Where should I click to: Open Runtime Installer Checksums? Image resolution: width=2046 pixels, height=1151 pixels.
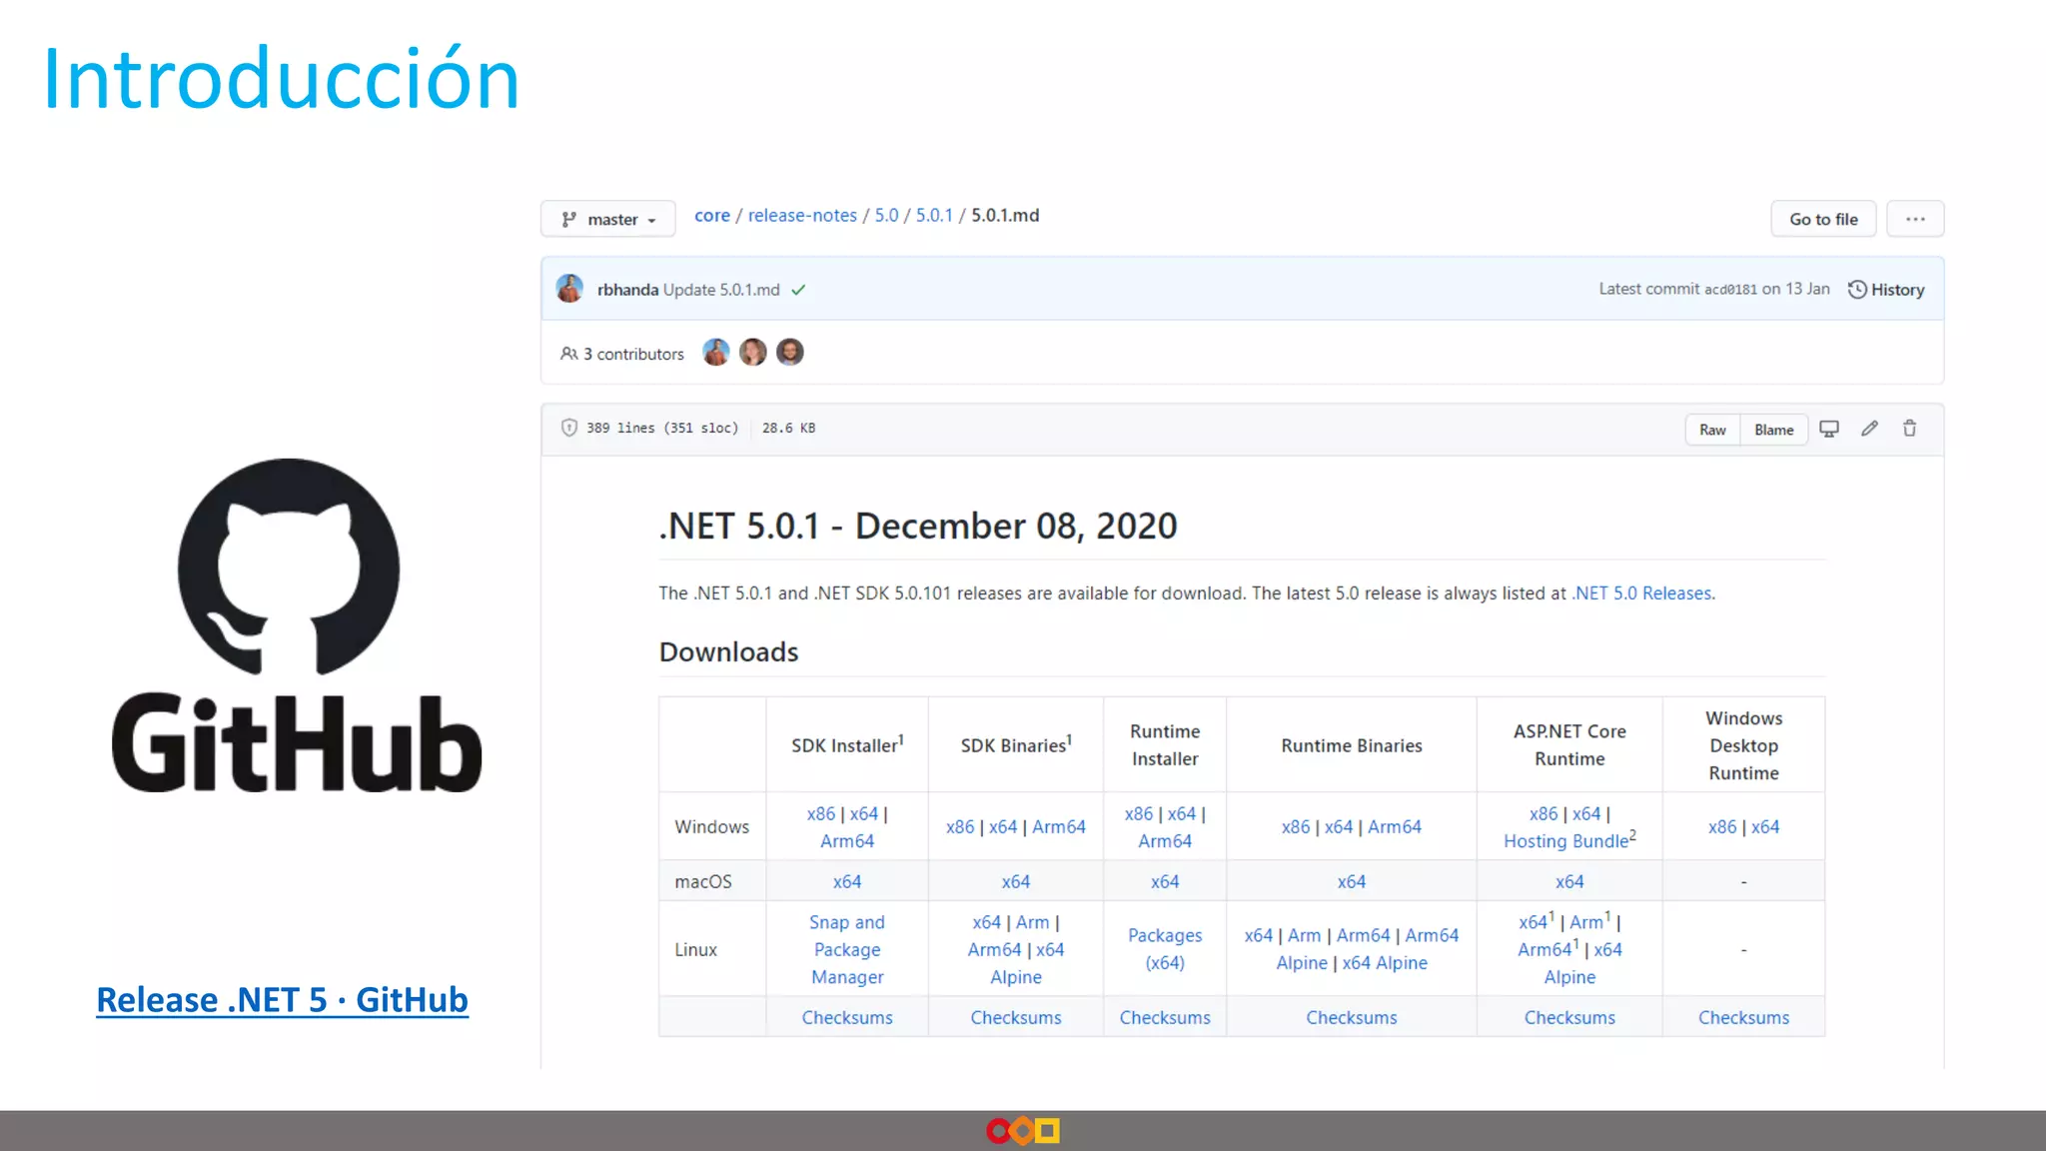[x=1164, y=1018]
